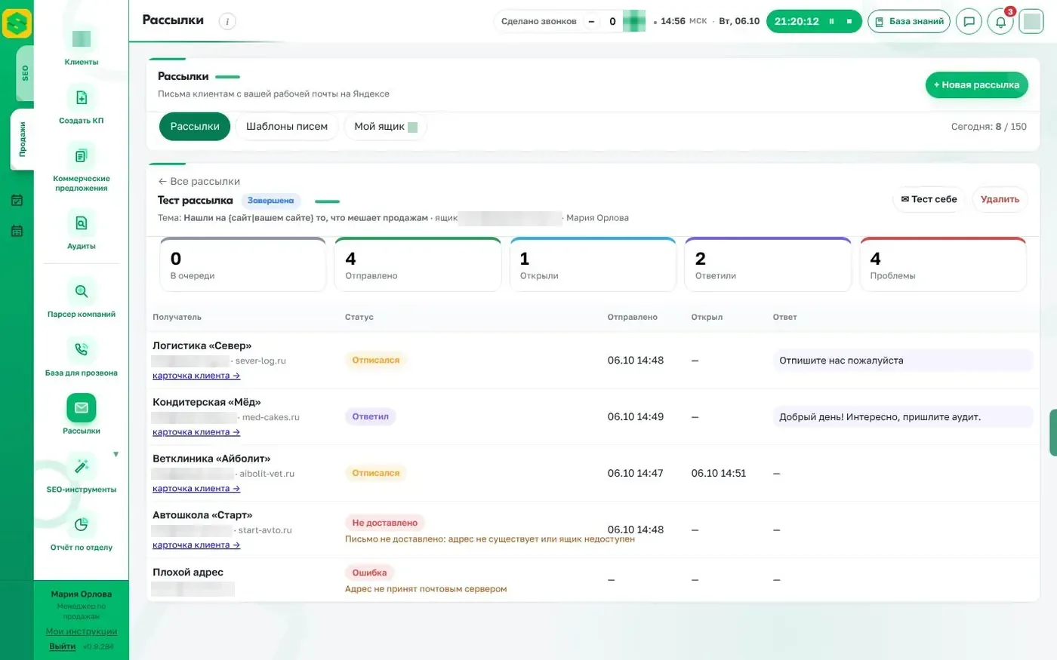This screenshot has height=660, width=1057.
Task: Open the Создать КП sidebar icon
Action: coord(82,97)
